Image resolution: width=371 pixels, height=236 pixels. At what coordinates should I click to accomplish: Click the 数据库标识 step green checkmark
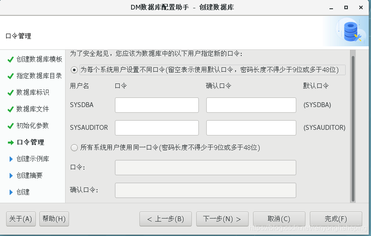click(x=10, y=93)
